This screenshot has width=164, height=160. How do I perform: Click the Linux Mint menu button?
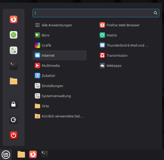pos(6,155)
